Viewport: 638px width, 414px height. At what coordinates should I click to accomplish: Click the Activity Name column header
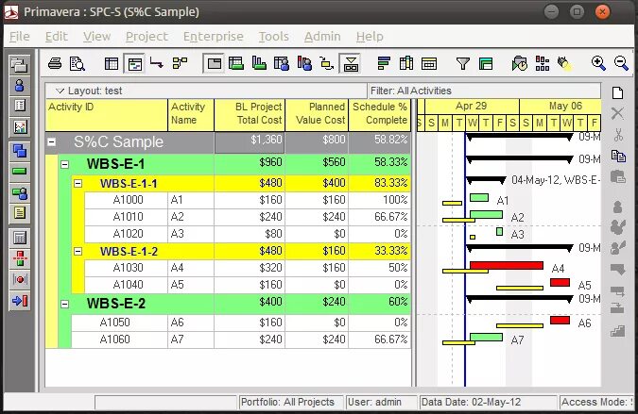(x=191, y=115)
